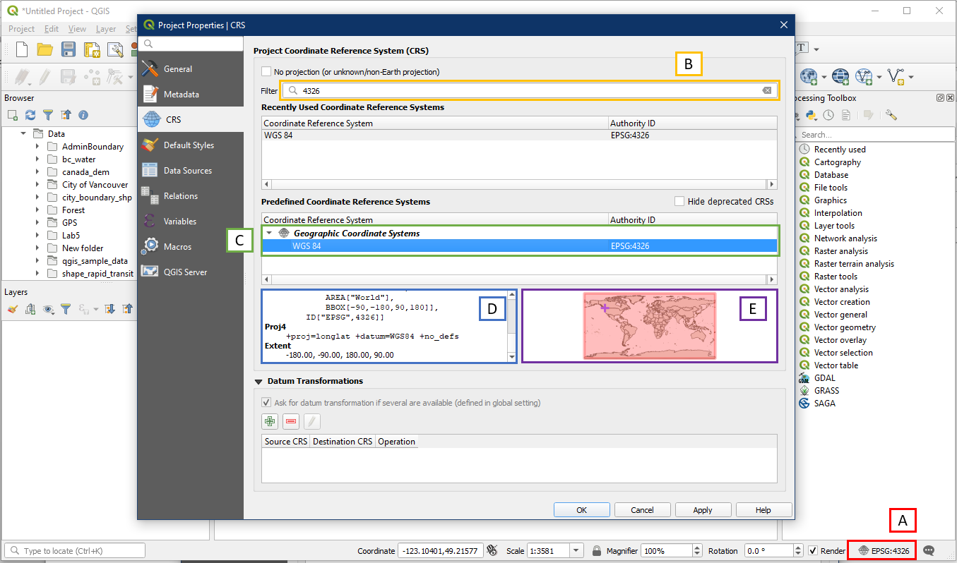The image size is (957, 563).
Task: Collapse Geographic Coordinate Systems tree group
Action: [269, 234]
